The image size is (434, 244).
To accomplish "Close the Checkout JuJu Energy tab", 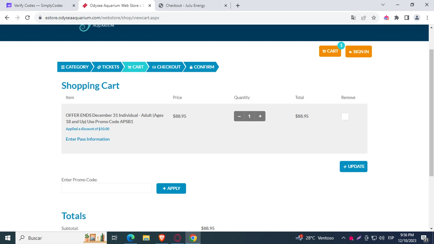I will pyautogui.click(x=226, y=5).
